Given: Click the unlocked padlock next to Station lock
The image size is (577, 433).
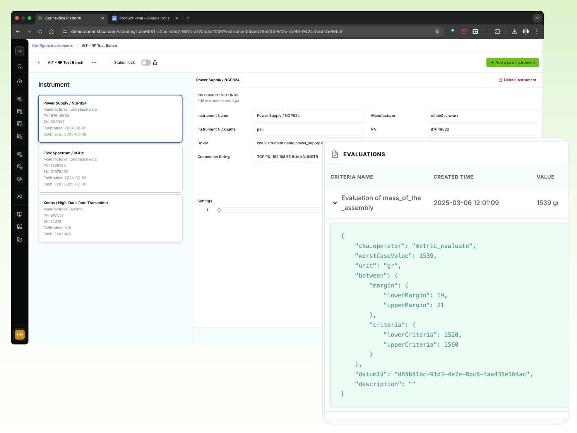Looking at the screenshot, I should tap(155, 62).
